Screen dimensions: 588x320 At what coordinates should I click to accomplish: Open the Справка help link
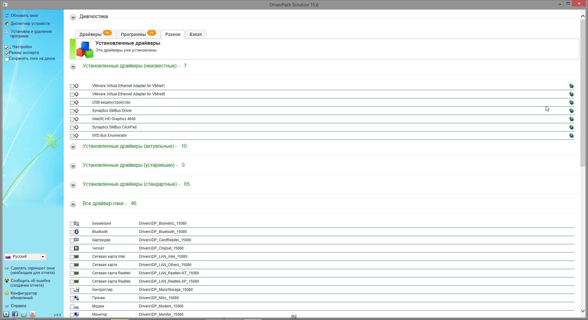18,306
